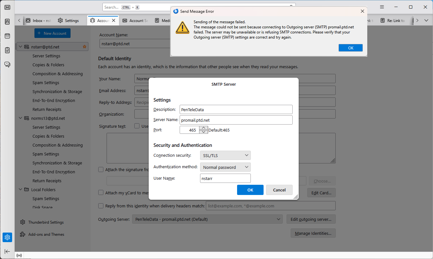Open the Mail space envelope icon

point(7,7)
